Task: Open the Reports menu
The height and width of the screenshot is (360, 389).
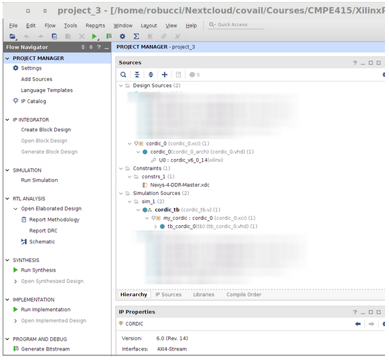Action: click(x=95, y=25)
